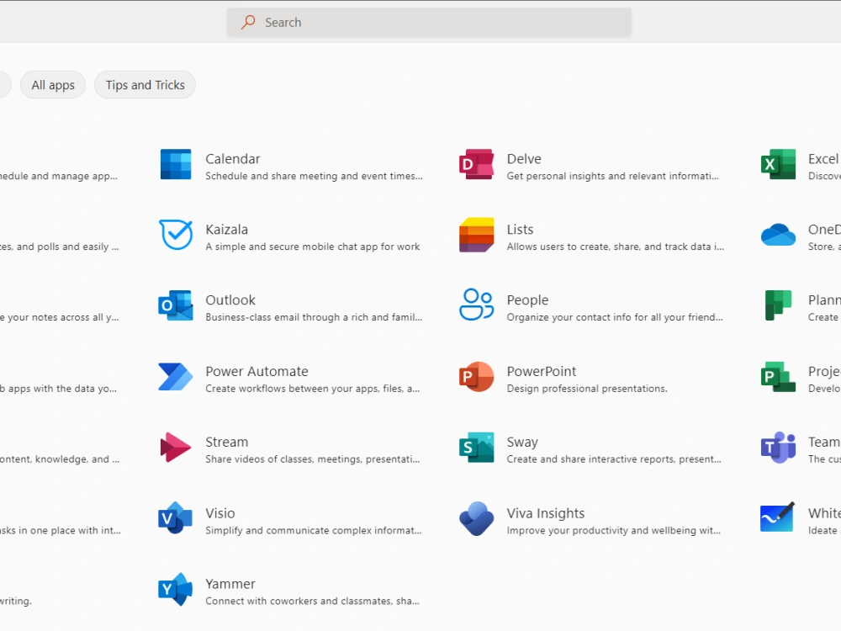Image resolution: width=841 pixels, height=631 pixels.
Task: Open the Teams app icon
Action: (778, 448)
